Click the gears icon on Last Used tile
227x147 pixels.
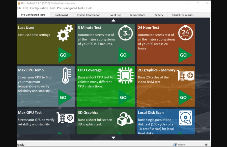coord(65,33)
